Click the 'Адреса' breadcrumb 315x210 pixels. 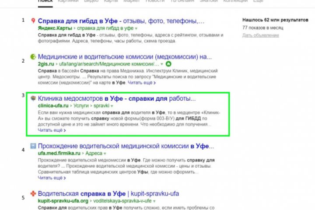pyautogui.click(x=94, y=153)
